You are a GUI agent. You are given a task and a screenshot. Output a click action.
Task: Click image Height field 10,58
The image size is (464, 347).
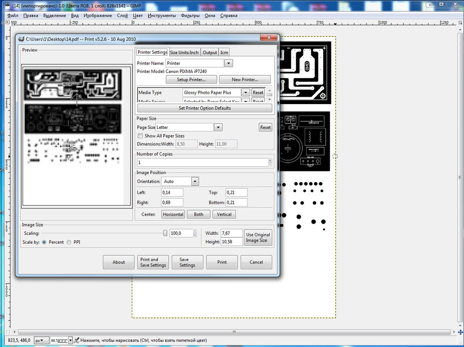pos(232,242)
